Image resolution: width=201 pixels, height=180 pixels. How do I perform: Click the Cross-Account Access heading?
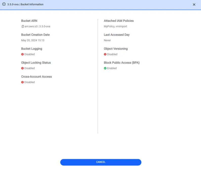click(36, 77)
